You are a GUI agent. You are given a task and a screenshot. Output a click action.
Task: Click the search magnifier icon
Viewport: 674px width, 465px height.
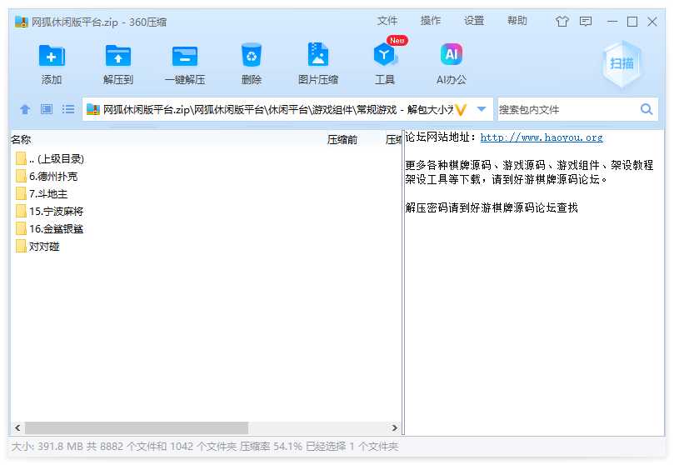point(647,109)
